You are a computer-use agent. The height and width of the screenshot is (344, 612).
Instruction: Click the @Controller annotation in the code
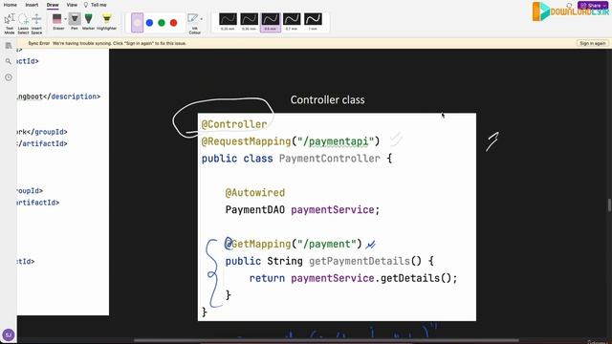click(x=234, y=124)
